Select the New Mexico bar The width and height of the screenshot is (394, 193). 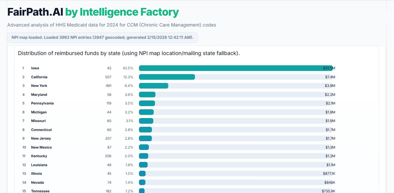pos(144,147)
